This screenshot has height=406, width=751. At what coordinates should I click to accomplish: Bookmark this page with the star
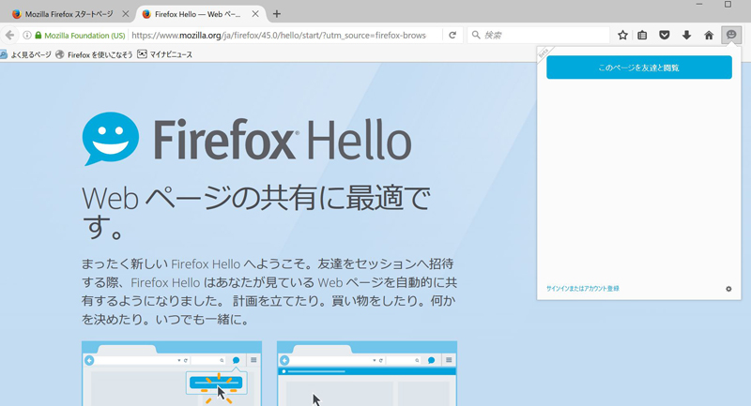[x=622, y=35]
